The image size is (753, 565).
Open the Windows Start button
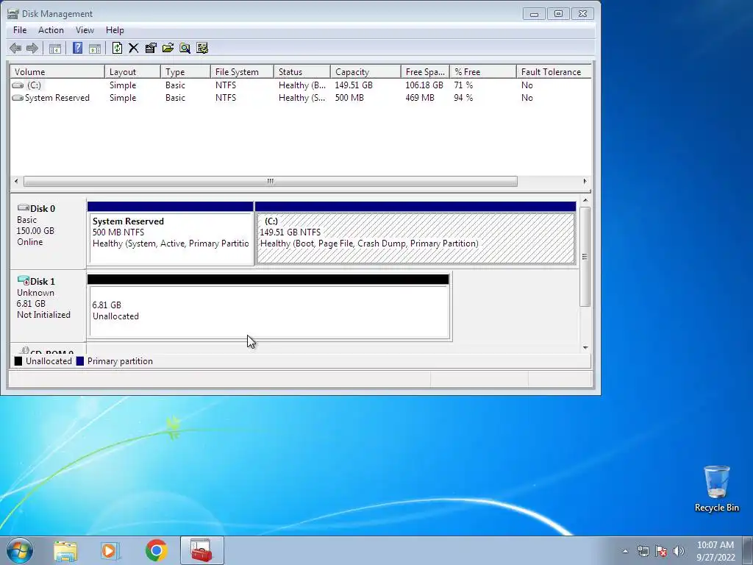[20, 550]
